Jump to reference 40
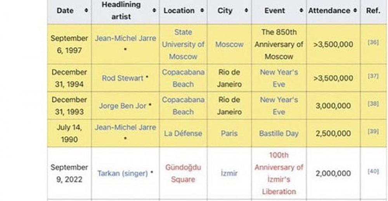This screenshot has height=201, width=388. [x=373, y=171]
